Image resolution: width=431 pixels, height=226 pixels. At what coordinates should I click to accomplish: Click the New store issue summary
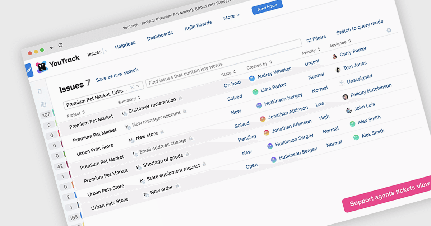point(147,136)
